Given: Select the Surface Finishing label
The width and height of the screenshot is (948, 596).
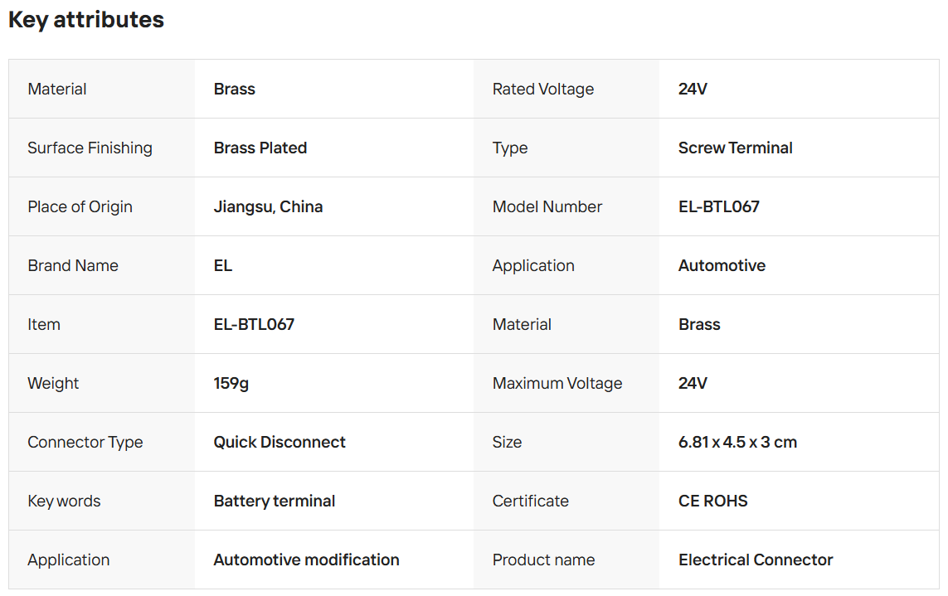Looking at the screenshot, I should [90, 148].
